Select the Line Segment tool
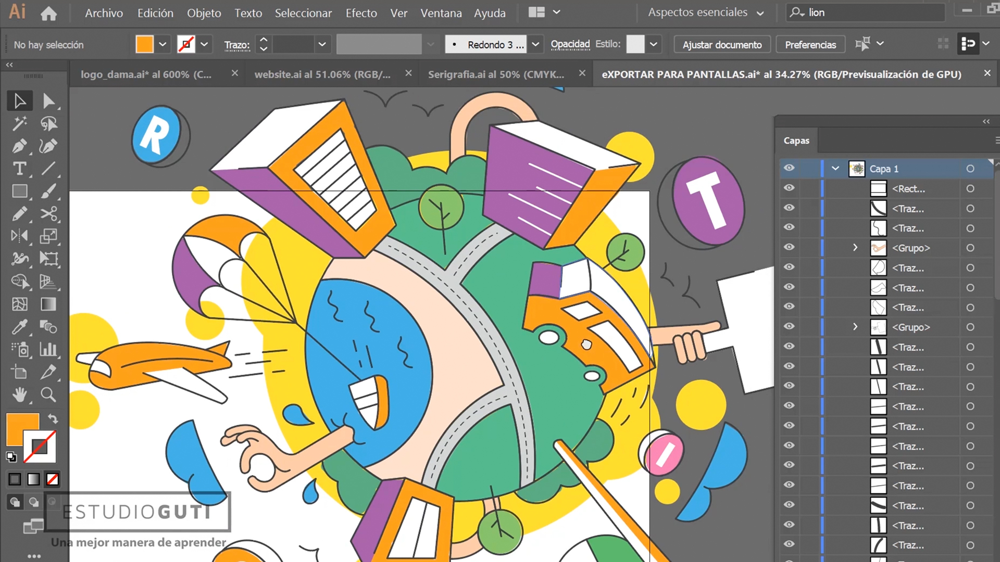The height and width of the screenshot is (562, 1000). tap(48, 169)
